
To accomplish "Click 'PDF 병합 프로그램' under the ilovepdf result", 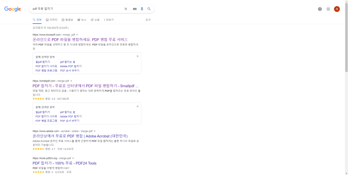I will pos(46,70).
